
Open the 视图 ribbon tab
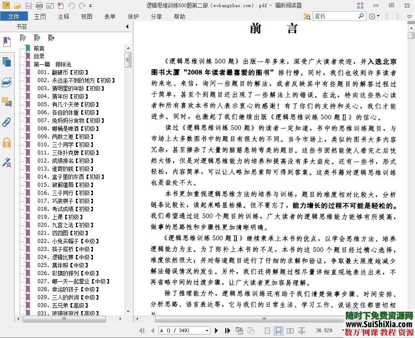point(87,16)
